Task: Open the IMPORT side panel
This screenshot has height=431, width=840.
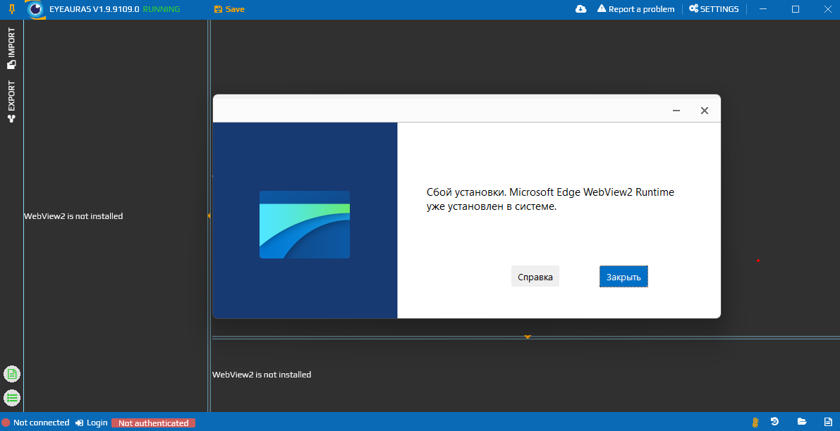Action: point(11,49)
